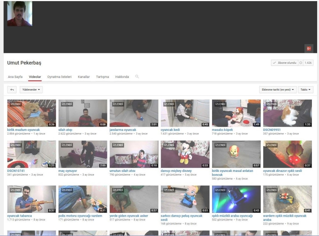Click the 1.426 subscriber count
Screen dimensions: 319x236
click(x=308, y=63)
